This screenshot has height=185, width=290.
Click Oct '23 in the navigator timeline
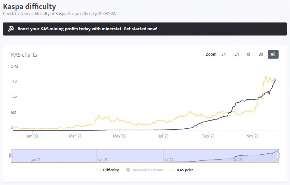click(237, 160)
